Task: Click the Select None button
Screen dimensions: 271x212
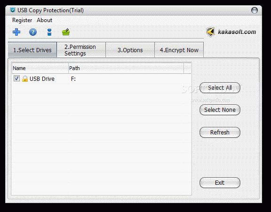Action: point(220,110)
